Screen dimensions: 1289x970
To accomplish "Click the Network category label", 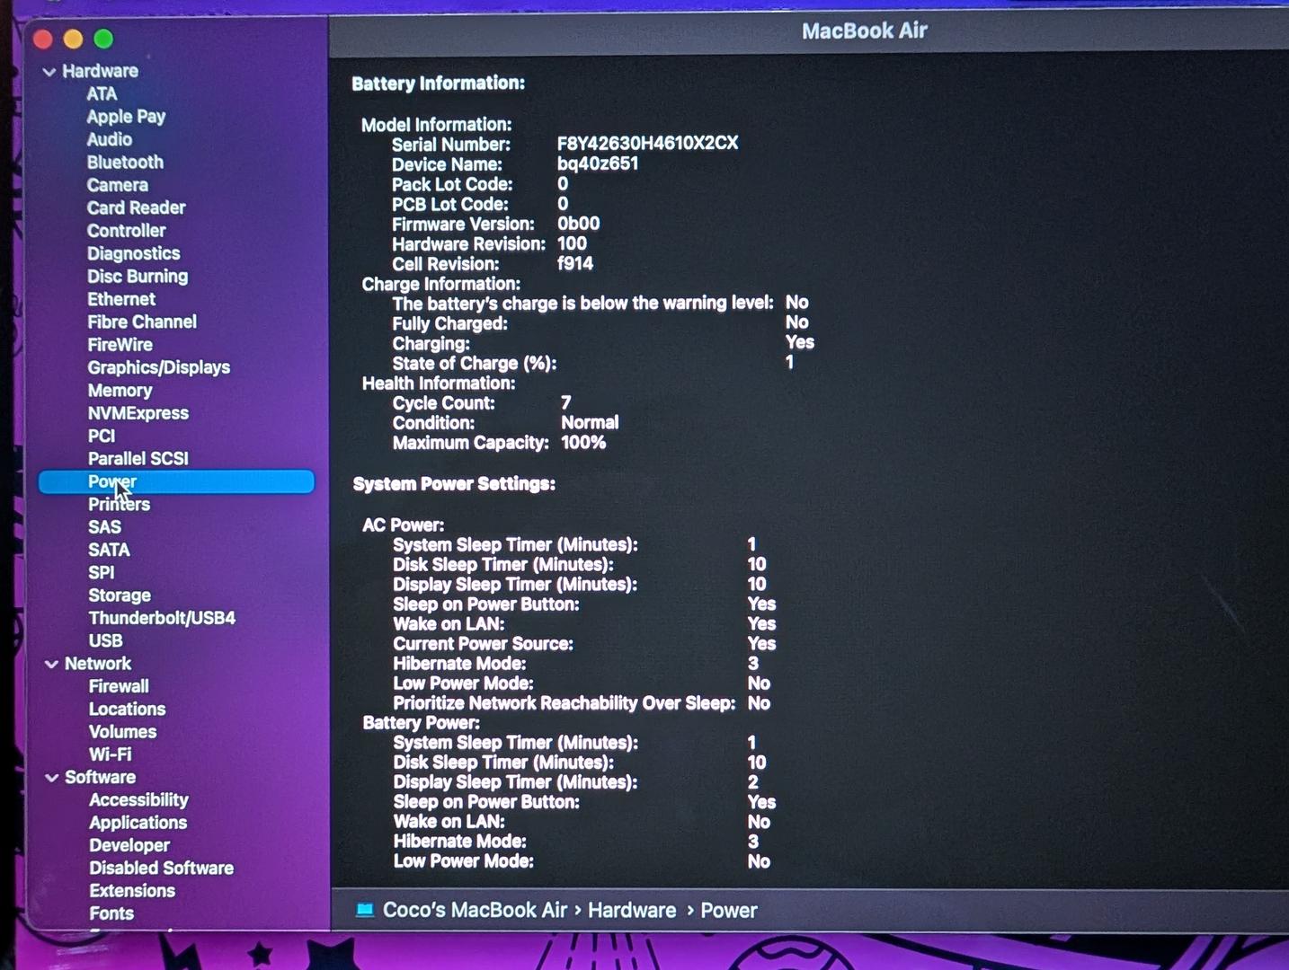I will [98, 664].
